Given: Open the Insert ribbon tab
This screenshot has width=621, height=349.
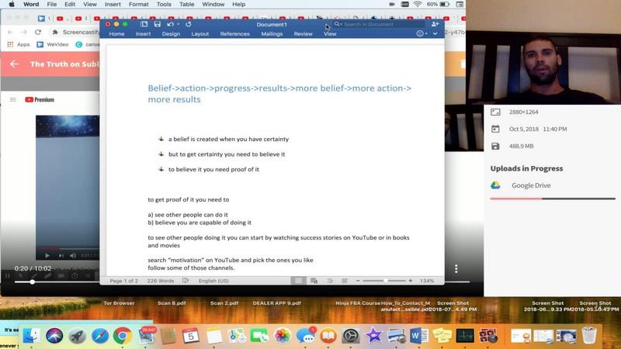Looking at the screenshot, I should [143, 34].
